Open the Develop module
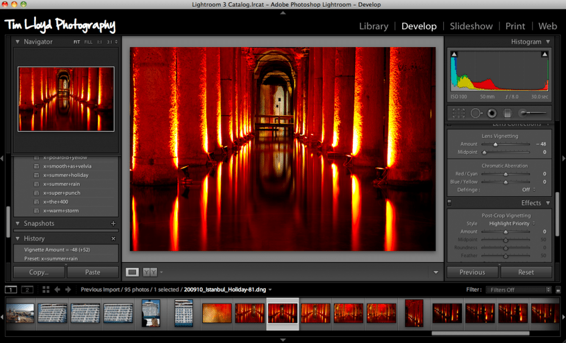The width and height of the screenshot is (566, 343). click(419, 26)
